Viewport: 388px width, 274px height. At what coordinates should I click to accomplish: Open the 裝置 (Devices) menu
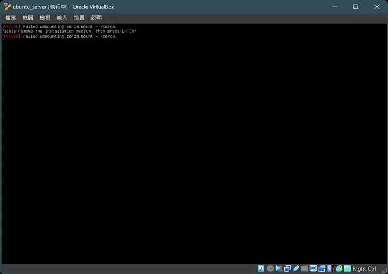pyautogui.click(x=79, y=18)
